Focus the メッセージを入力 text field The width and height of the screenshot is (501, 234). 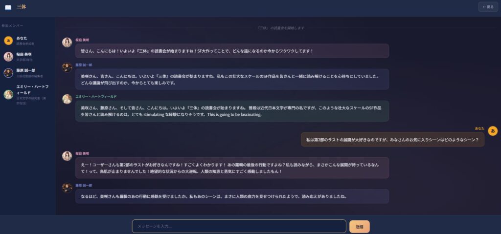pos(239,226)
